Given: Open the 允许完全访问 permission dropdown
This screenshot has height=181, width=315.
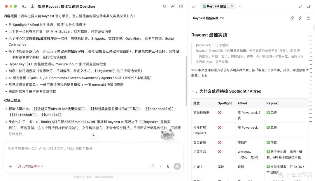Looking at the screenshot, I should (x=31, y=166).
